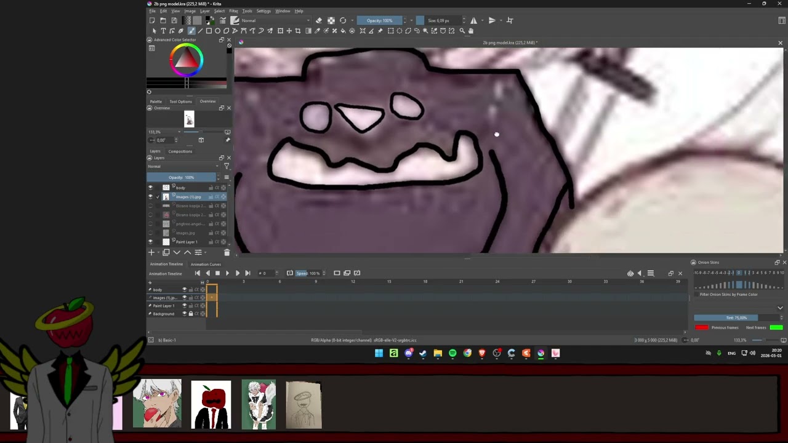Open the Windows Start menu
The height and width of the screenshot is (443, 788).
click(x=379, y=353)
